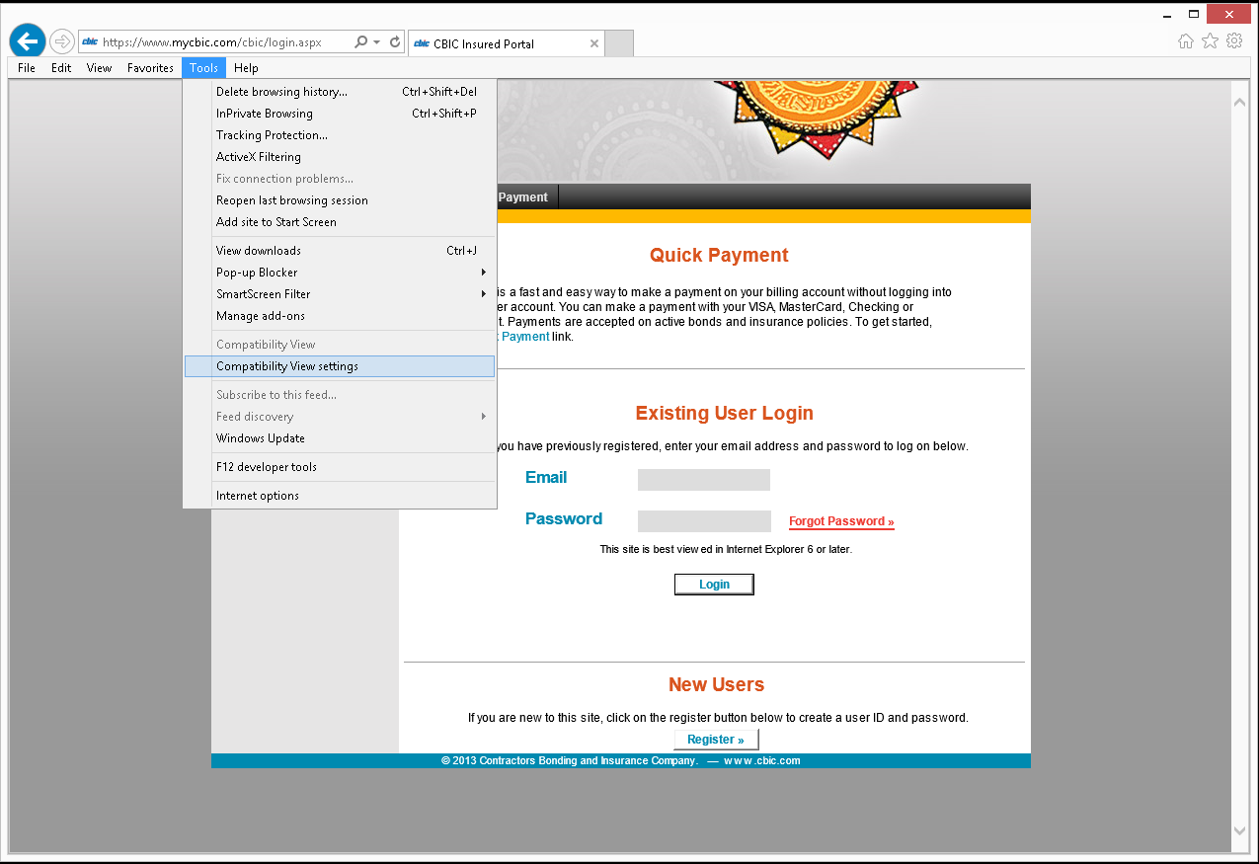
Task: Toggle ActiveX Filtering
Action: 340,157
